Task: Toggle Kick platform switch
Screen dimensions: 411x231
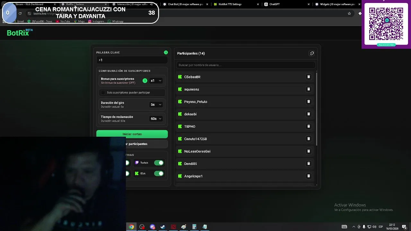Action: 159,174
